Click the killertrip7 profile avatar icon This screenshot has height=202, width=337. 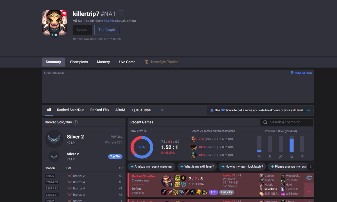pyautogui.click(x=54, y=23)
